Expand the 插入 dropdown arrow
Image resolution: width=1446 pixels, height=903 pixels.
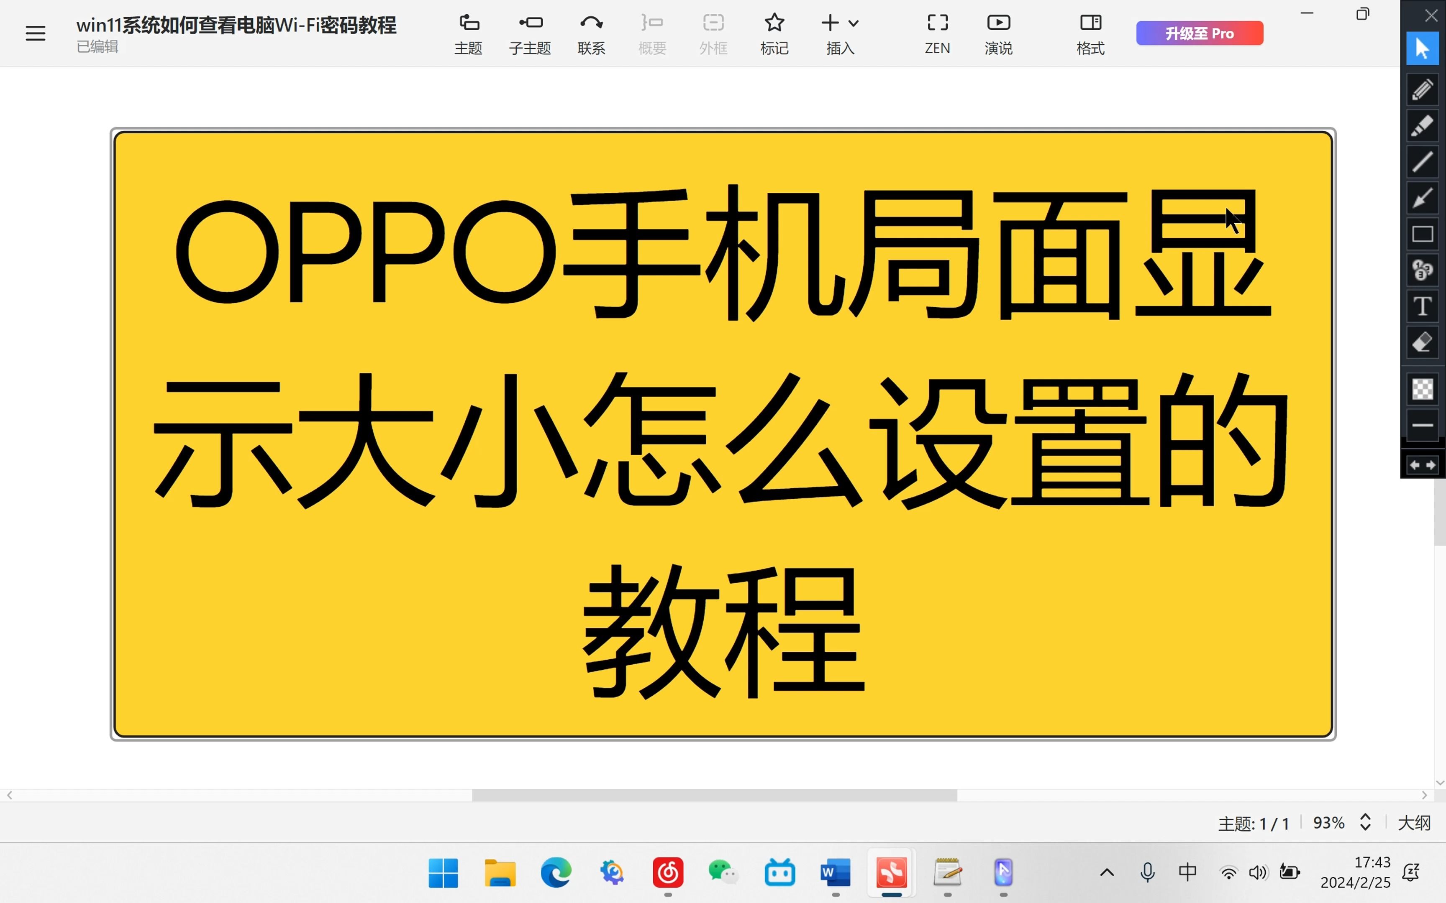coord(854,24)
